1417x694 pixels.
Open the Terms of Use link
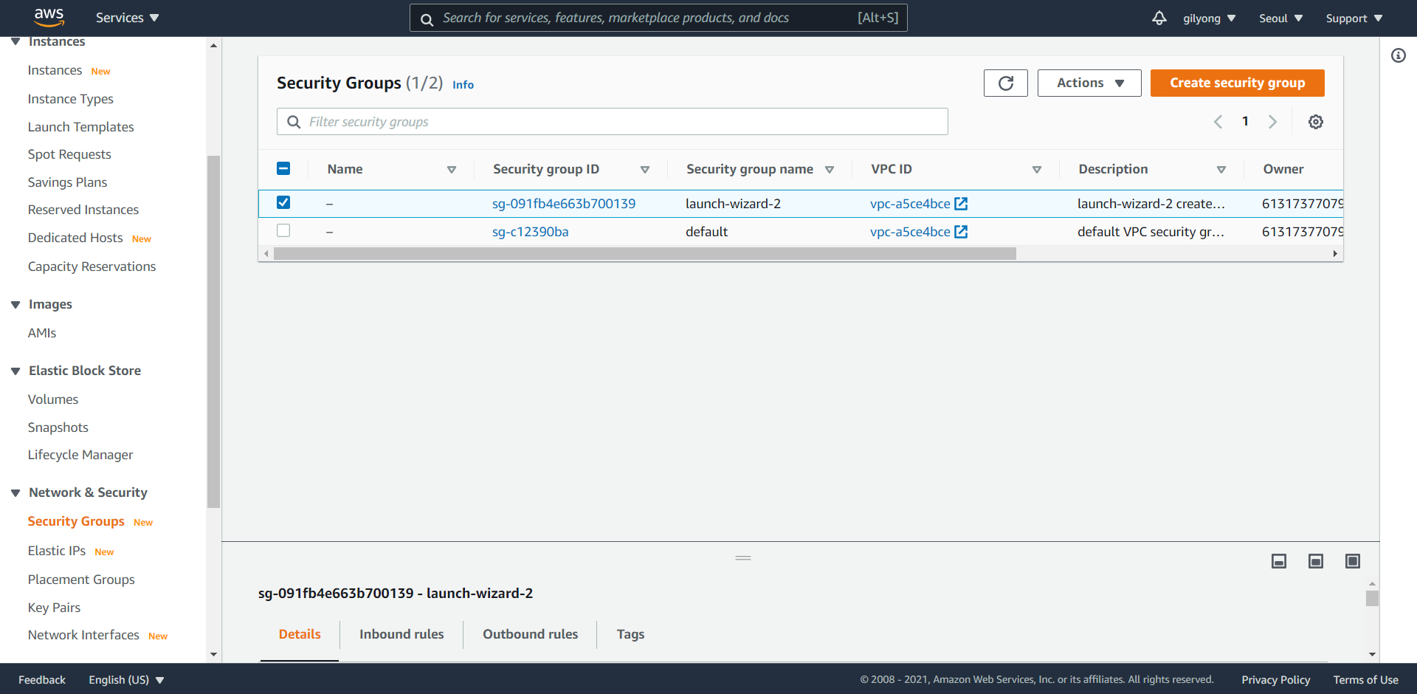click(1365, 679)
